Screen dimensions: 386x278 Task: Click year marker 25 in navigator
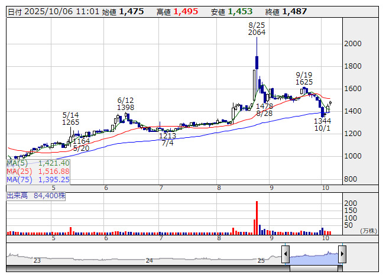click(x=261, y=260)
